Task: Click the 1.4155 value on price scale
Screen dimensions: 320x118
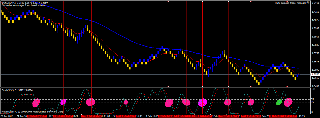Action: [x=315, y=12]
